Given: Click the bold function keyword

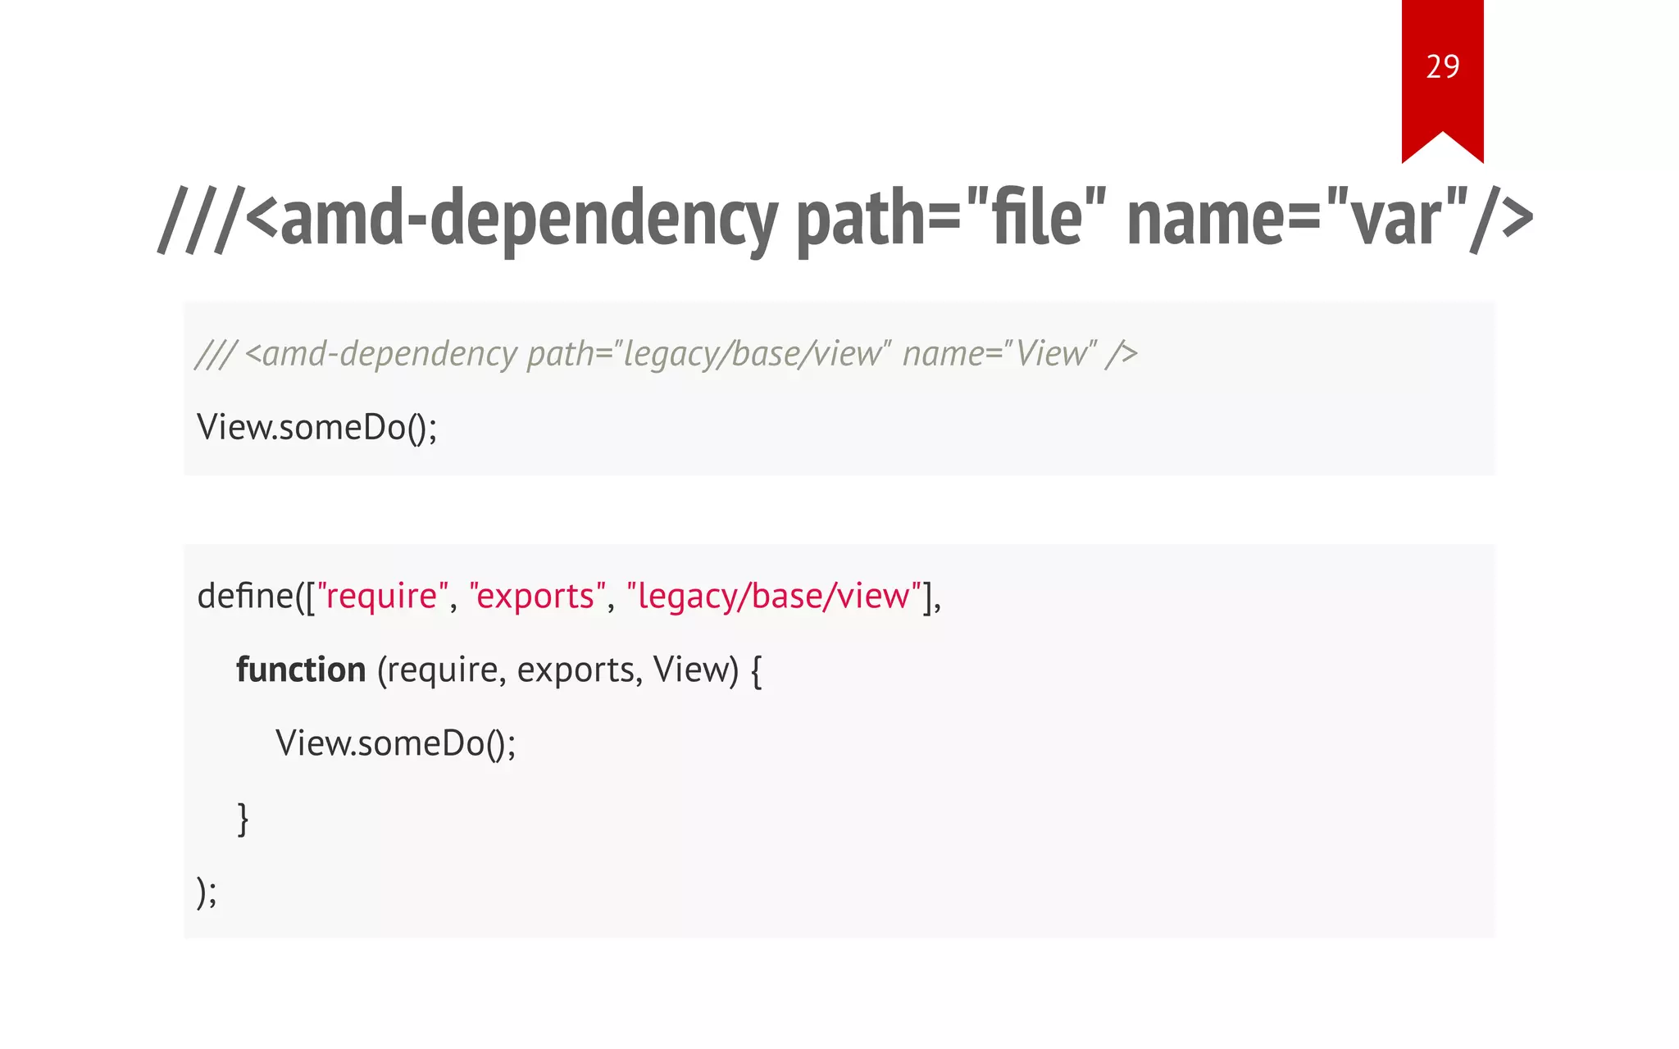Looking at the screenshot, I should pyautogui.click(x=301, y=670).
